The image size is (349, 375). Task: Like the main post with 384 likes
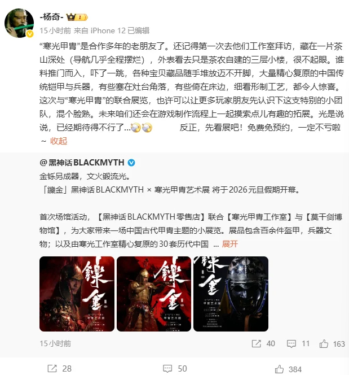pos(279,369)
